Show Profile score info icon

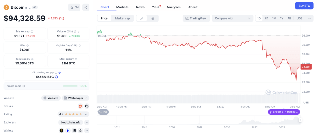[x=24, y=86]
